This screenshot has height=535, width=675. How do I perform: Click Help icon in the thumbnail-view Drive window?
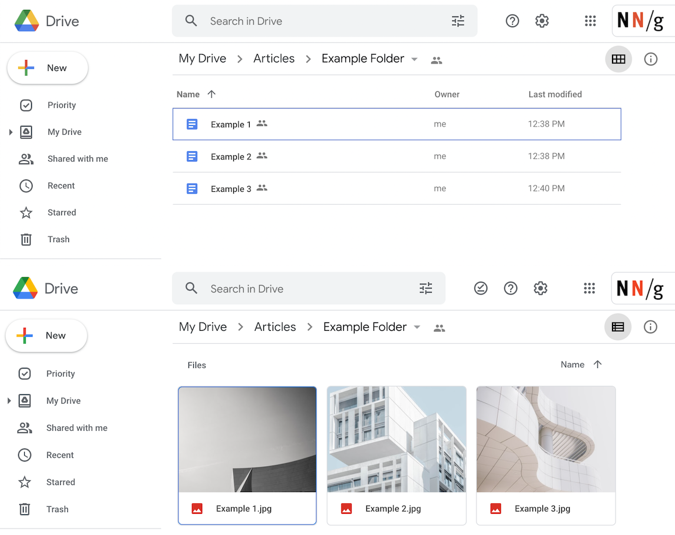click(x=511, y=288)
